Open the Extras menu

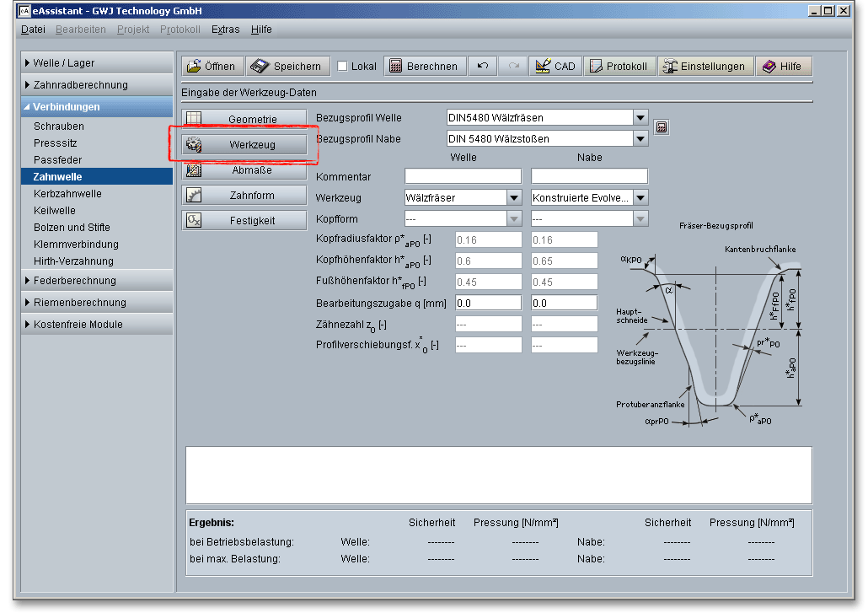(x=225, y=30)
